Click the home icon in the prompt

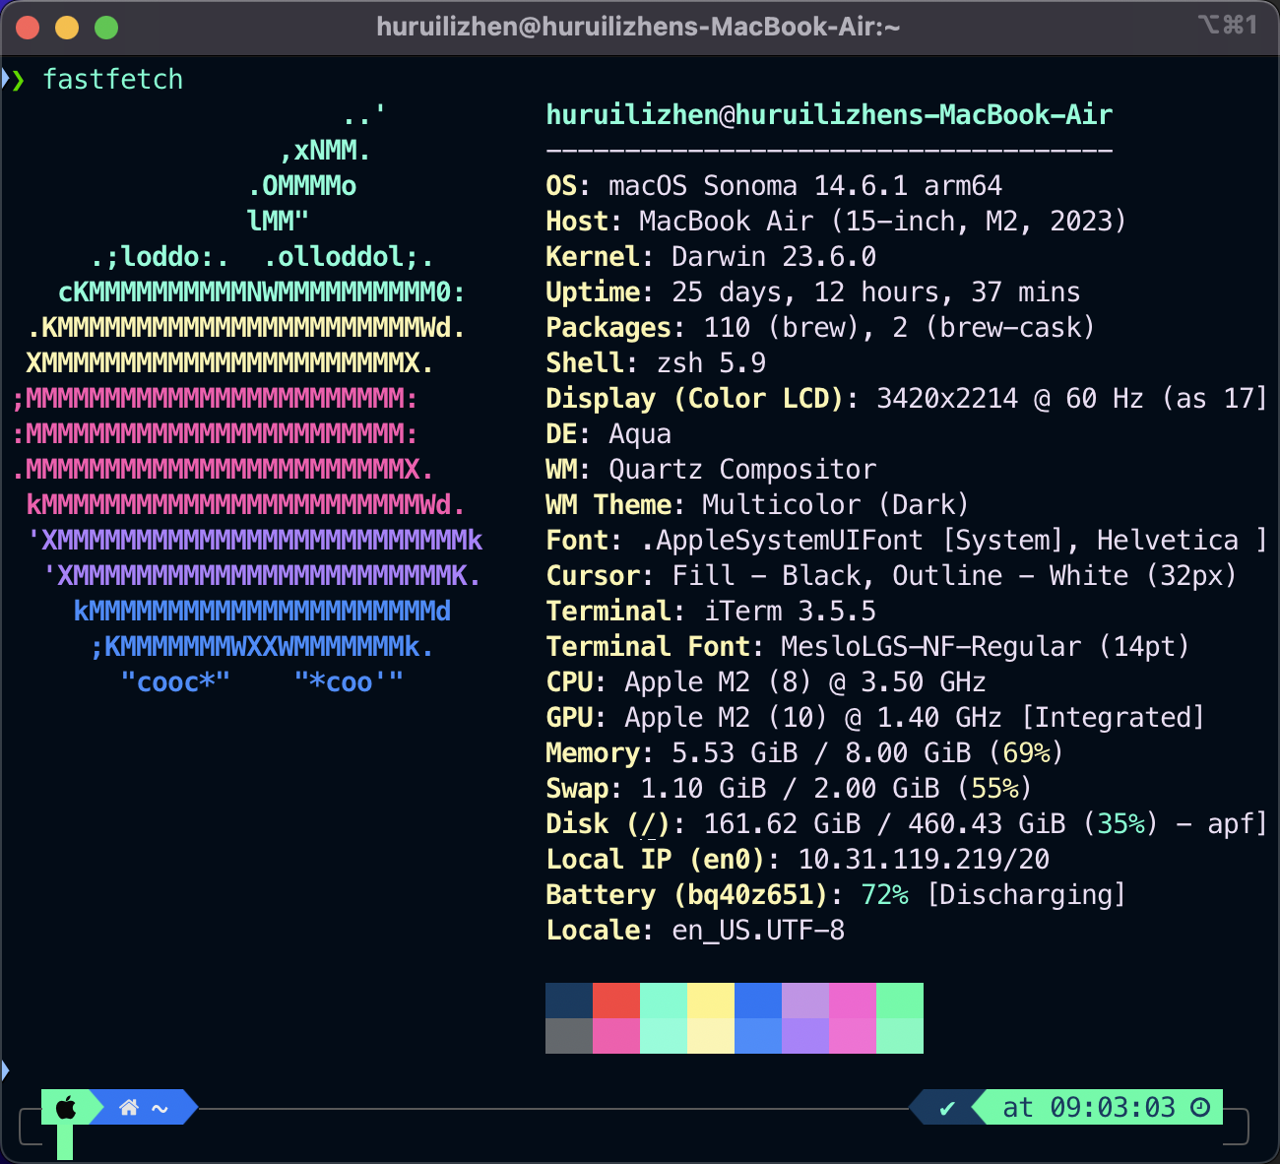129,1108
